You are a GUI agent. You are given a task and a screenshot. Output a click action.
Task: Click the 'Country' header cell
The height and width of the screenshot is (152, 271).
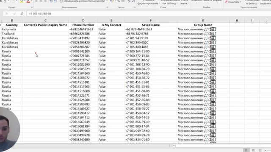coord(12,25)
